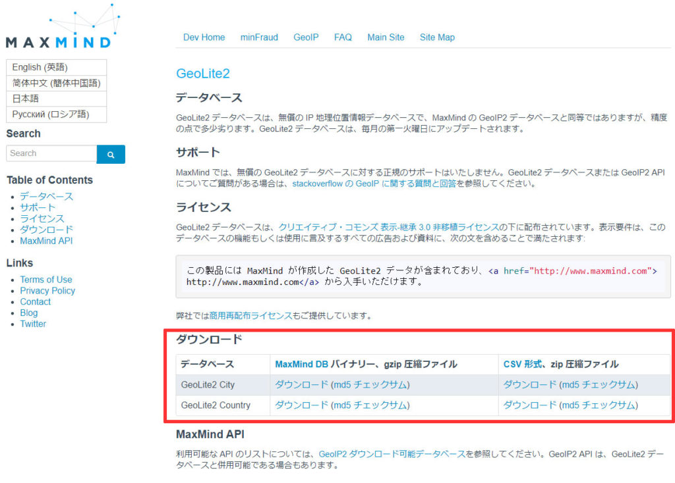675x483 pixels.
Task: Open md5 checksum for GeoLite2 City CSV
Action: pos(599,384)
